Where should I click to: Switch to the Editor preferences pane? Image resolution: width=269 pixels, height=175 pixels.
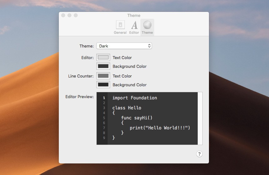click(134, 27)
